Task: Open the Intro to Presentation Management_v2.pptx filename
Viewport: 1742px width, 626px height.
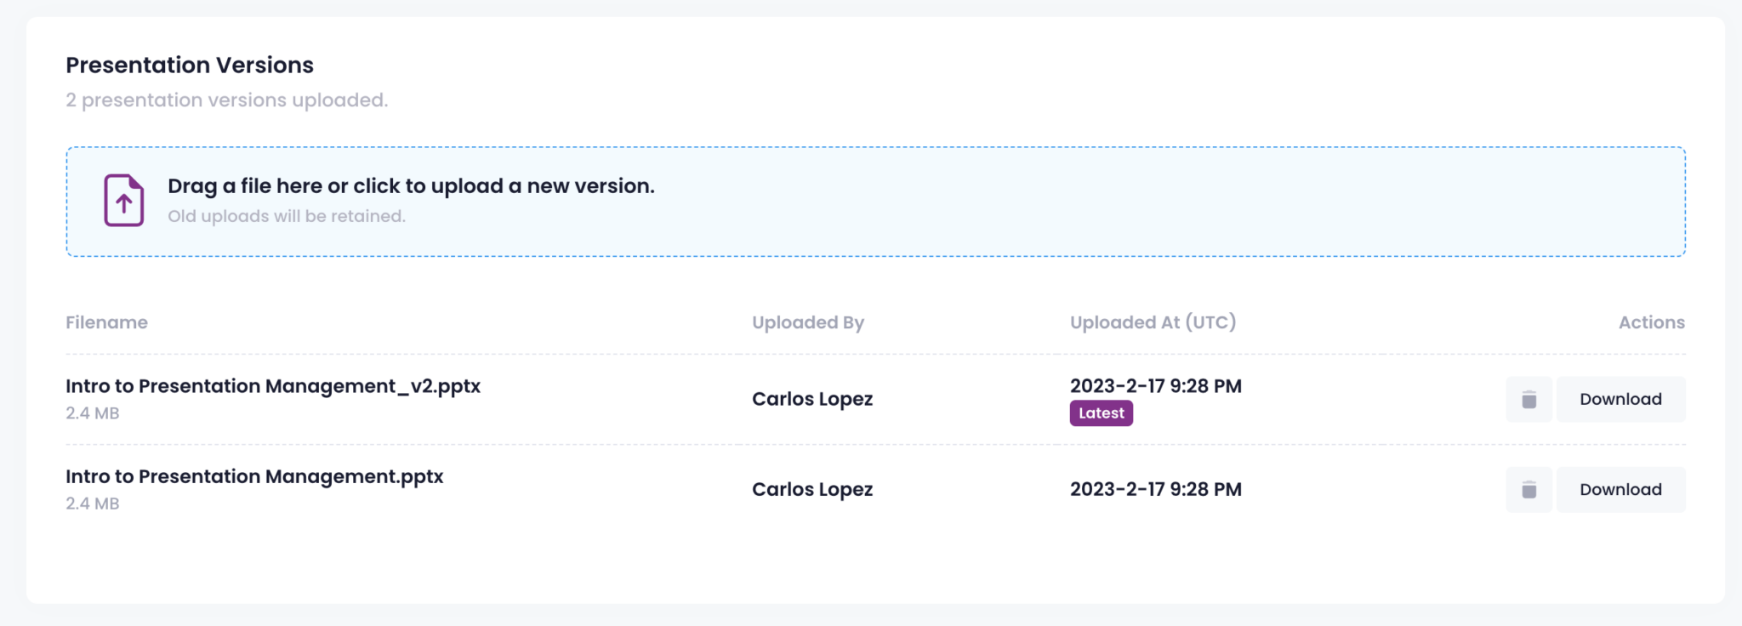Action: 273,386
